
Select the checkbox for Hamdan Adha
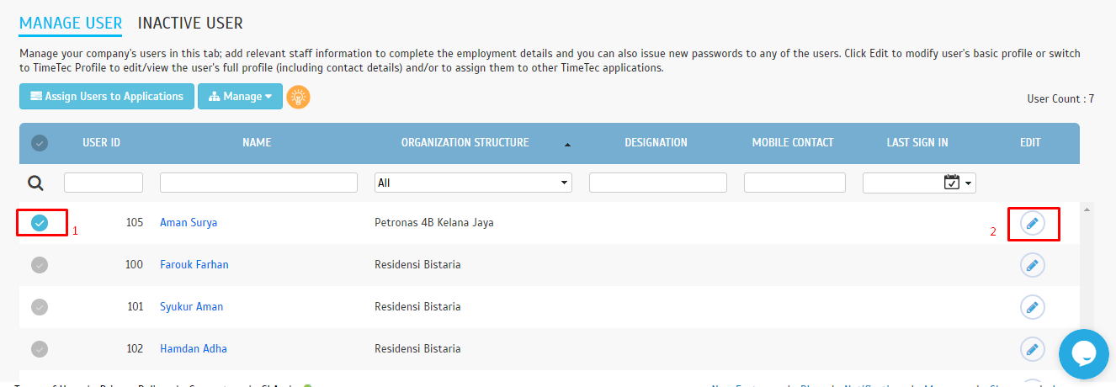click(40, 348)
